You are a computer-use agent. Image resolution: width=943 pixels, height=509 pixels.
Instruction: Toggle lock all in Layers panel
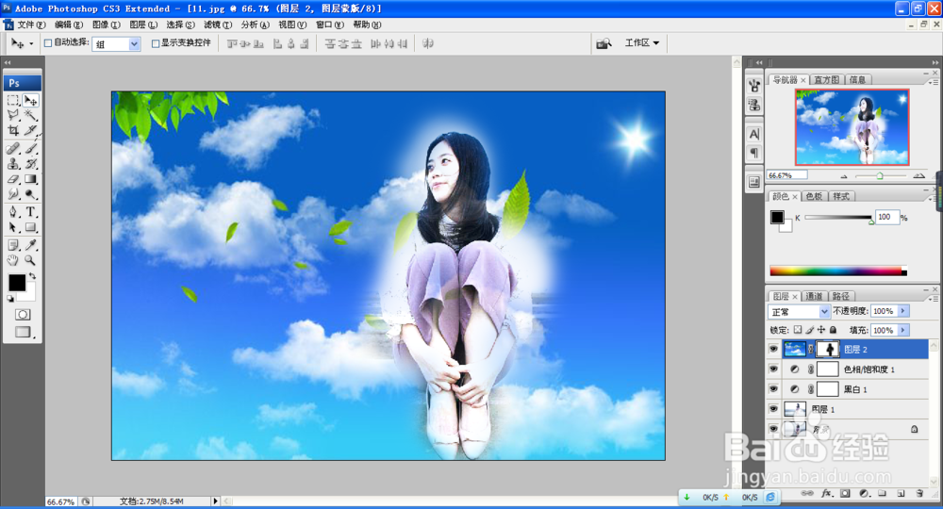click(833, 330)
